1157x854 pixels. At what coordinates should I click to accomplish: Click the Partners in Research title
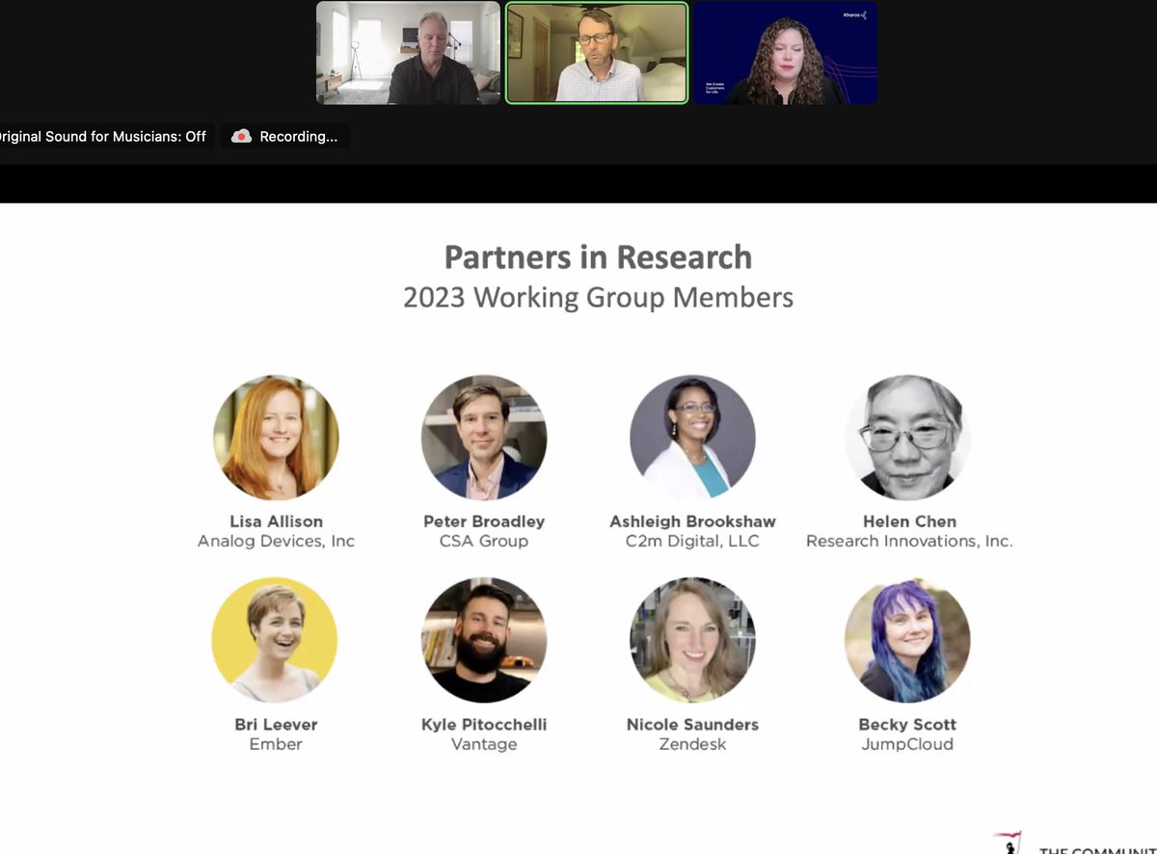(x=598, y=257)
